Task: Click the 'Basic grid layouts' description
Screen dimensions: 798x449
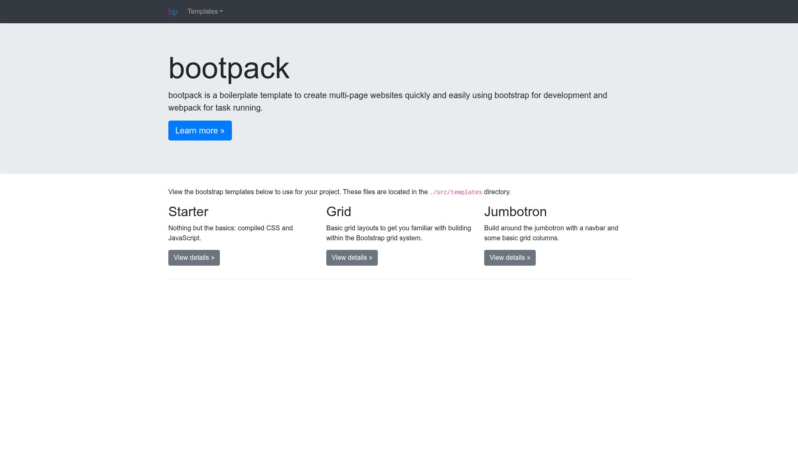Action: [399, 233]
